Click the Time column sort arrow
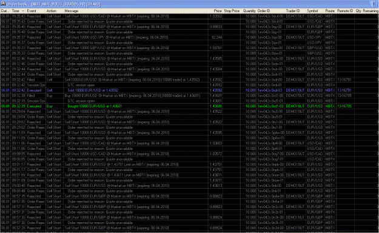Viewport: 379px width, 233px height. click(23, 11)
